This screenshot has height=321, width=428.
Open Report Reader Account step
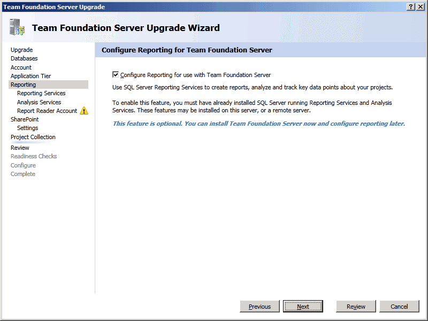(47, 111)
